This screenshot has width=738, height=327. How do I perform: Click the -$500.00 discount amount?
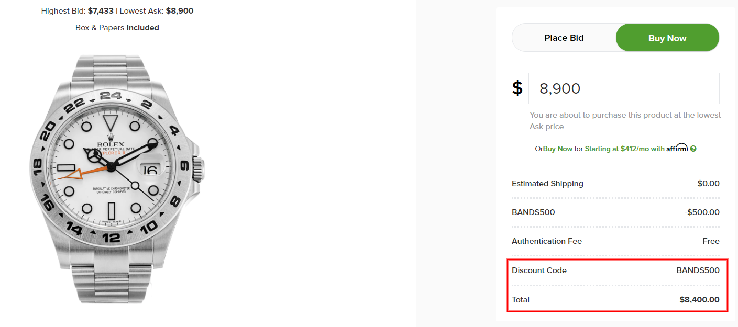point(702,212)
